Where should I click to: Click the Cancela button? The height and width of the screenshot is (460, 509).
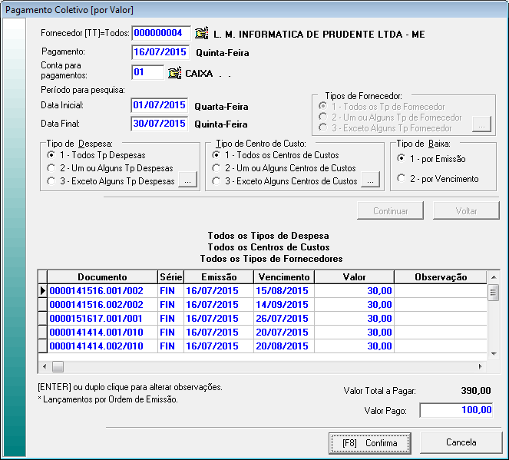tap(461, 443)
